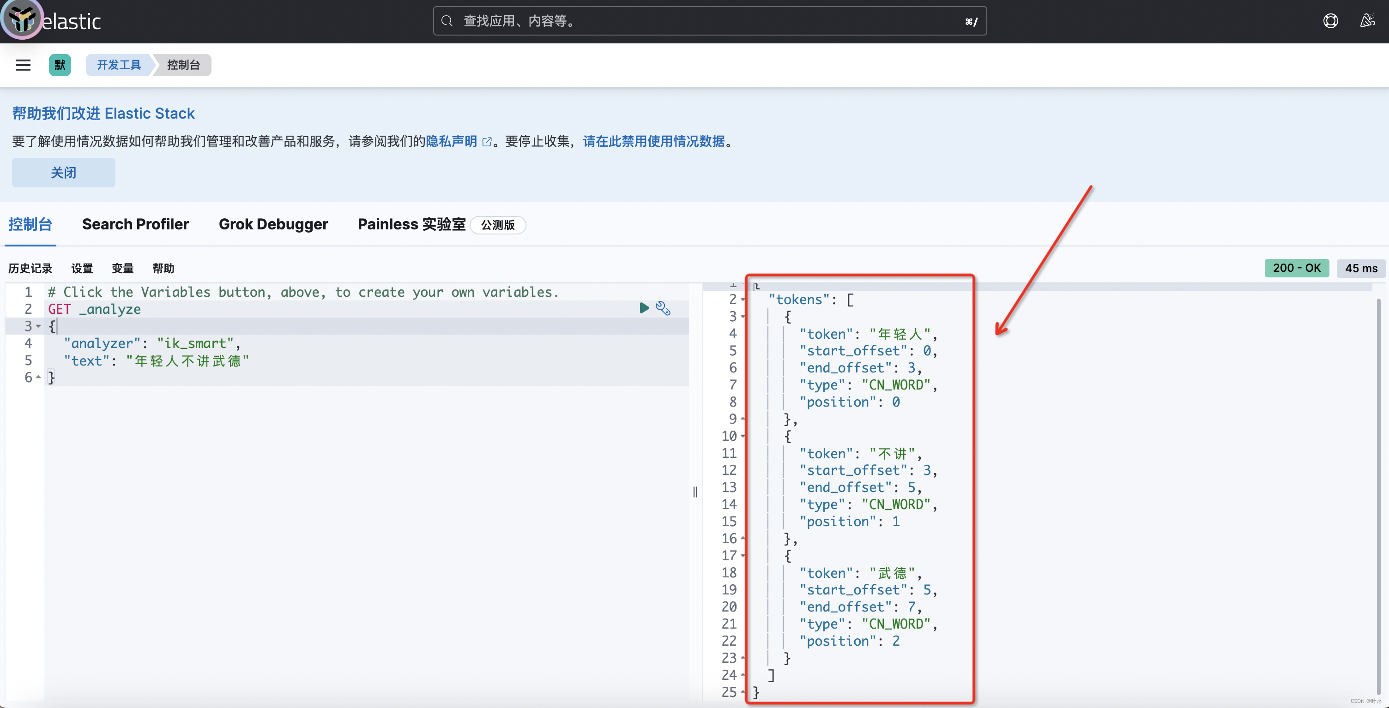Switch to the Painless 实验室 tab

point(411,224)
